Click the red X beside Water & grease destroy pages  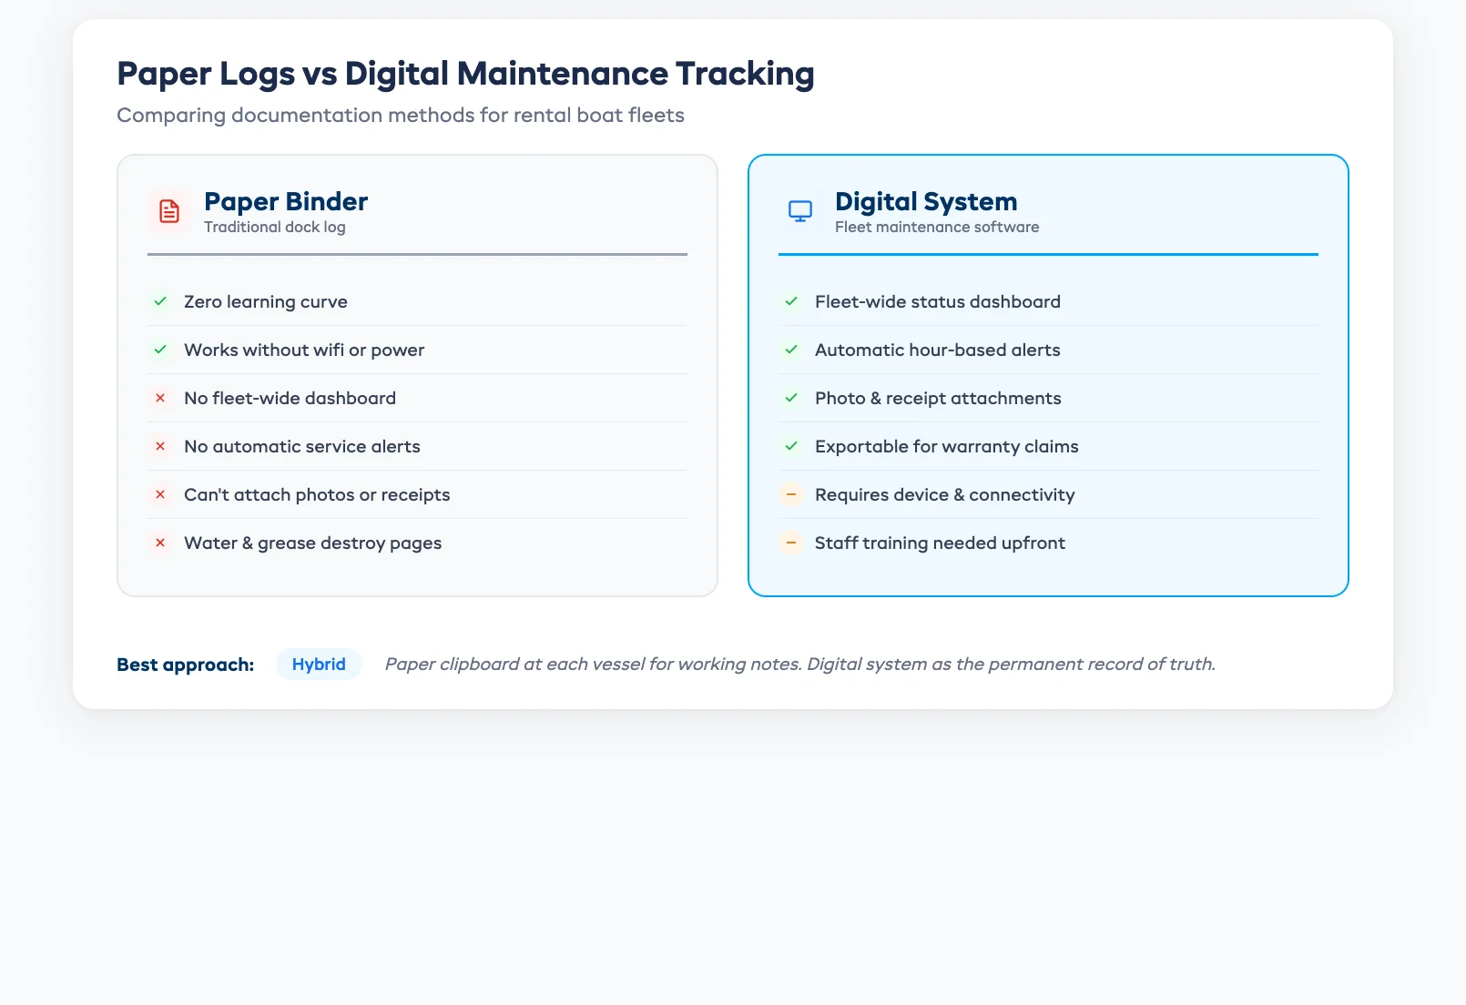click(x=160, y=543)
